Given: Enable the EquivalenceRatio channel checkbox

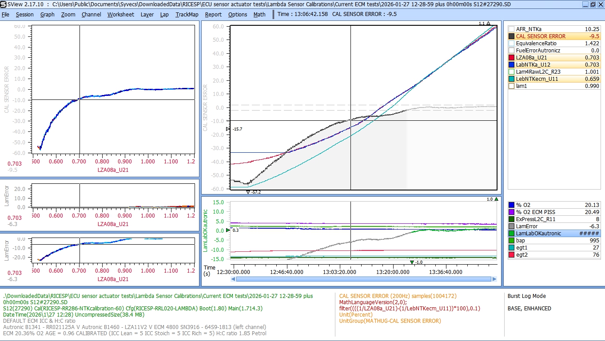Looking at the screenshot, I should 511,44.
